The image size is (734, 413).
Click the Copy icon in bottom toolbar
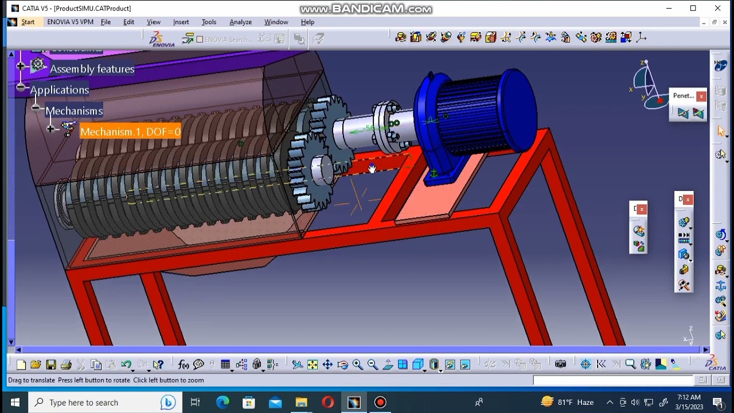(x=96, y=364)
